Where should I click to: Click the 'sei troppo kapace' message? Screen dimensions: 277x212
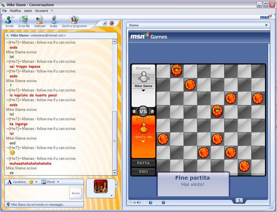click(25, 67)
